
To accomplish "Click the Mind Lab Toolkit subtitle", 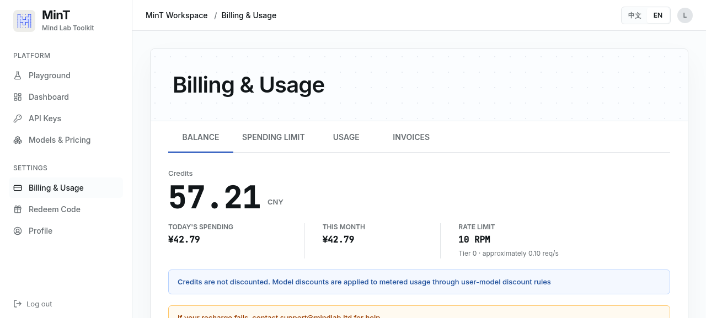I will tap(68, 28).
